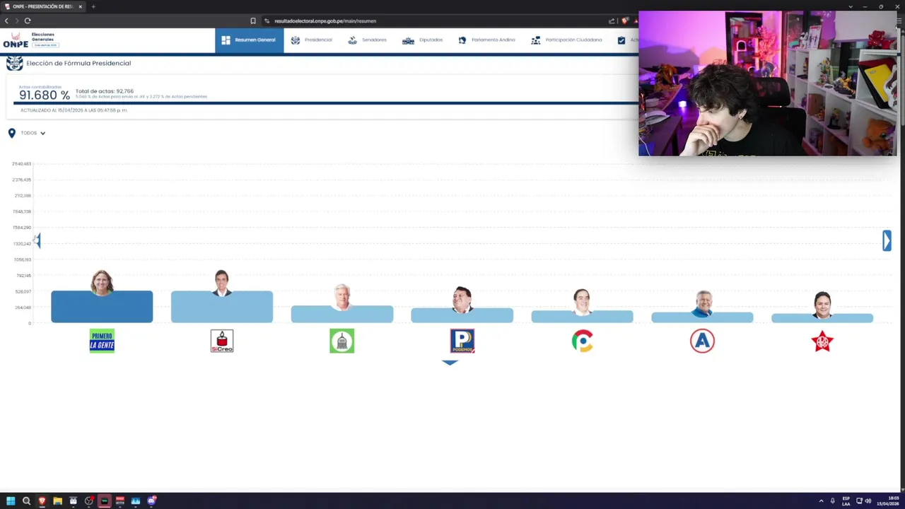Select the ONPE - PRESENTACIÓN DE RES browser tab
This screenshot has width=905, height=509.
click(x=44, y=6)
